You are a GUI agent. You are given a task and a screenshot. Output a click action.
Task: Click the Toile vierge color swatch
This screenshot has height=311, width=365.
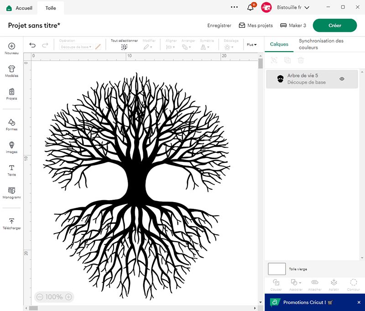click(277, 269)
